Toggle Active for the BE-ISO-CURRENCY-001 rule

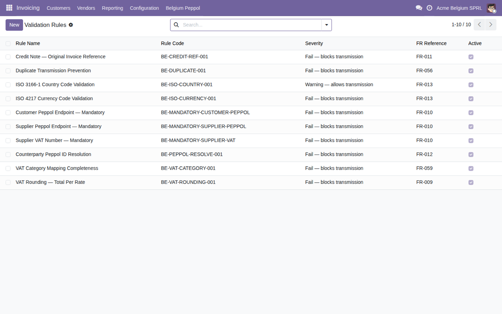pyautogui.click(x=471, y=99)
